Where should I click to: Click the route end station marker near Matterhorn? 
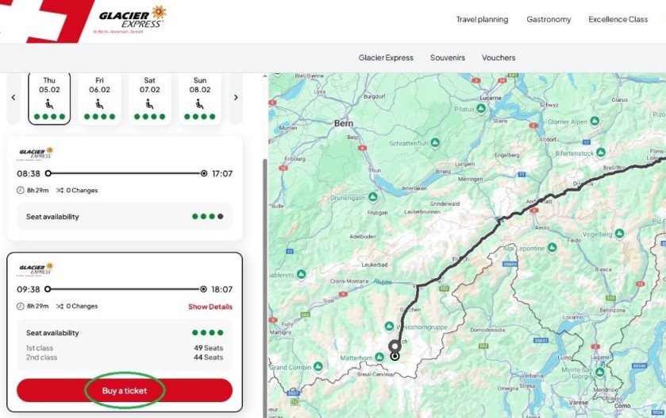click(395, 356)
